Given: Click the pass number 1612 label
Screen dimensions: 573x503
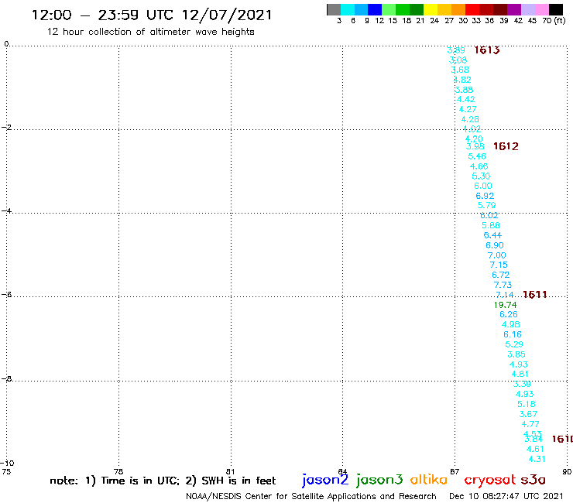Looking at the screenshot, I should (x=506, y=146).
